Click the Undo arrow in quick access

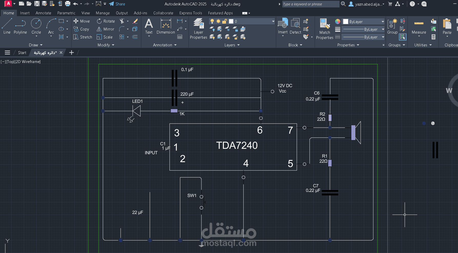[x=75, y=4]
